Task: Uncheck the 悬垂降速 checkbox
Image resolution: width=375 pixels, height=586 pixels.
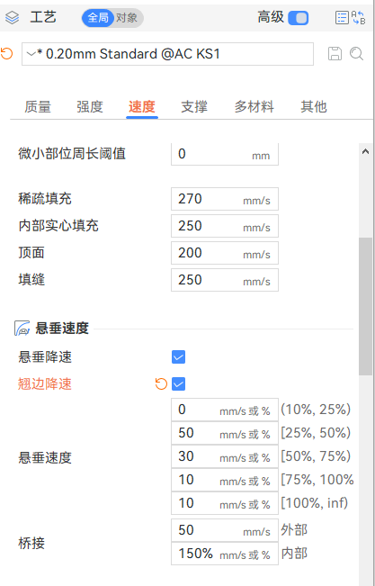Action: [179, 356]
